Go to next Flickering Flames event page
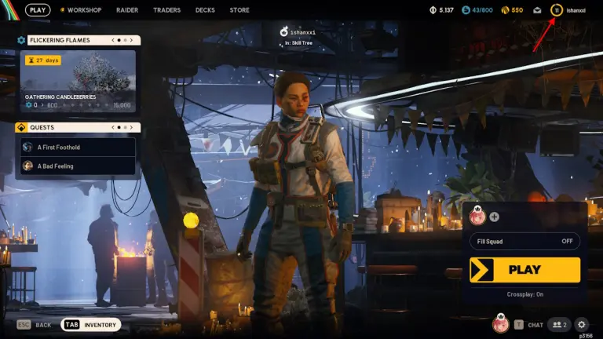 click(132, 40)
